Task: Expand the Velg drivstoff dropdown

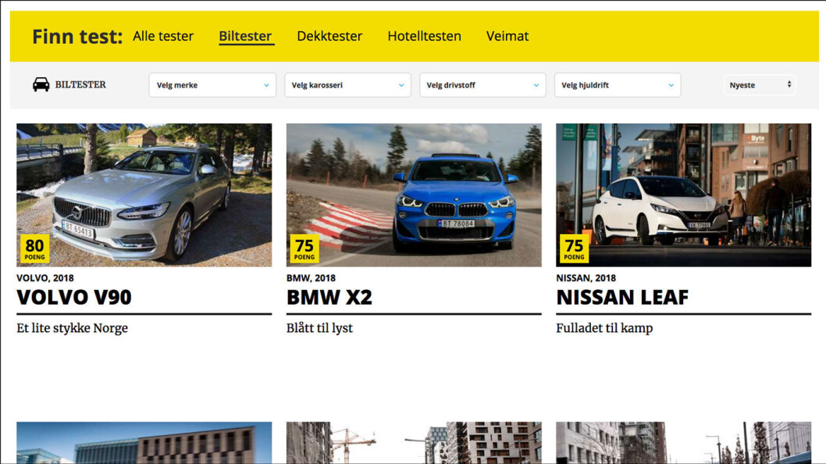Action: pos(482,85)
